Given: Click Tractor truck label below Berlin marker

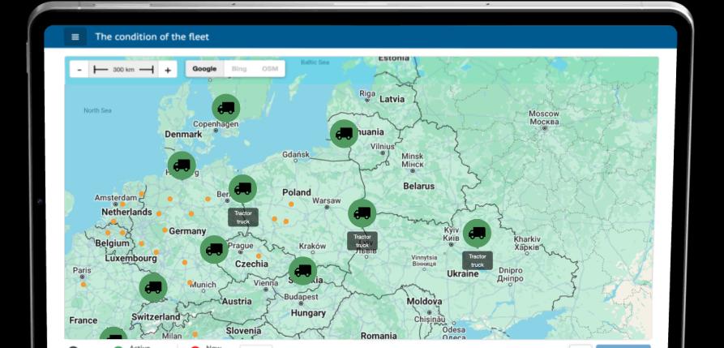Looking at the screenshot, I should (243, 217).
